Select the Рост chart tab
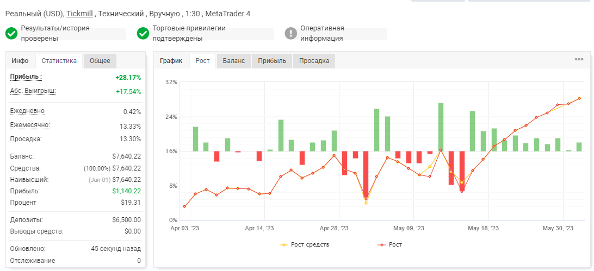The height and width of the screenshot is (271, 594). coord(203,61)
